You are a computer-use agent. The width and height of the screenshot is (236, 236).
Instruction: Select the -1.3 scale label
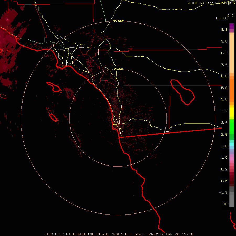pos(223,192)
